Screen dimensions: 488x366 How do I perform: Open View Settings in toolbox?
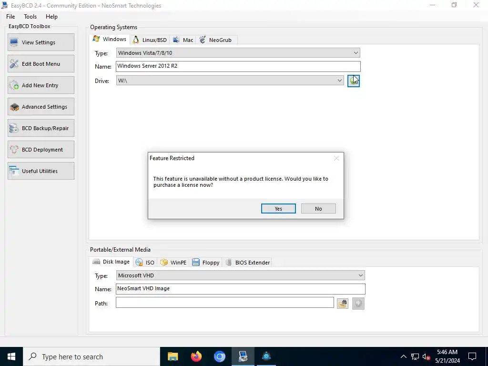pyautogui.click(x=41, y=42)
